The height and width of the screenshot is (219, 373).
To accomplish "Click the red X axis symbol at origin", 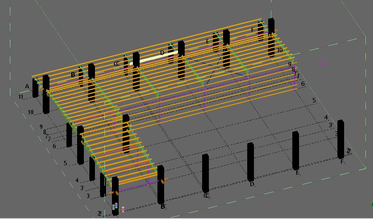I will [123, 210].
